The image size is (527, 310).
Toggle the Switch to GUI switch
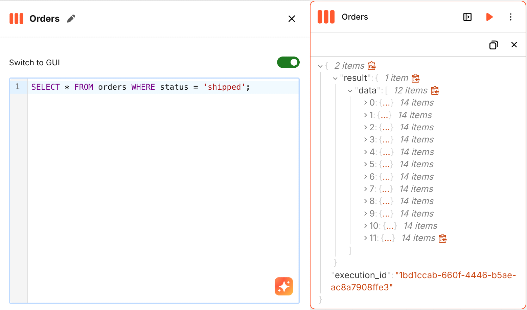288,62
